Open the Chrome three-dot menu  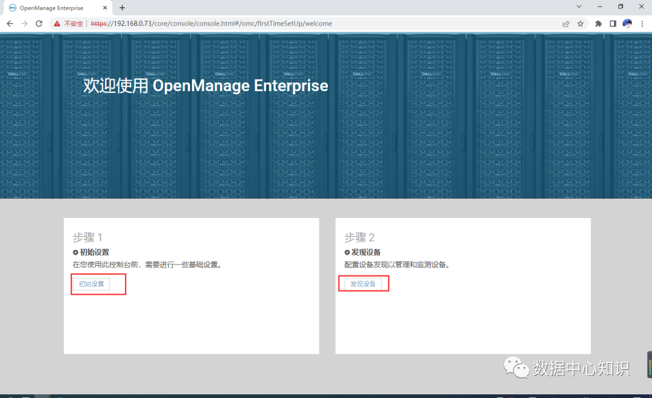coord(642,24)
